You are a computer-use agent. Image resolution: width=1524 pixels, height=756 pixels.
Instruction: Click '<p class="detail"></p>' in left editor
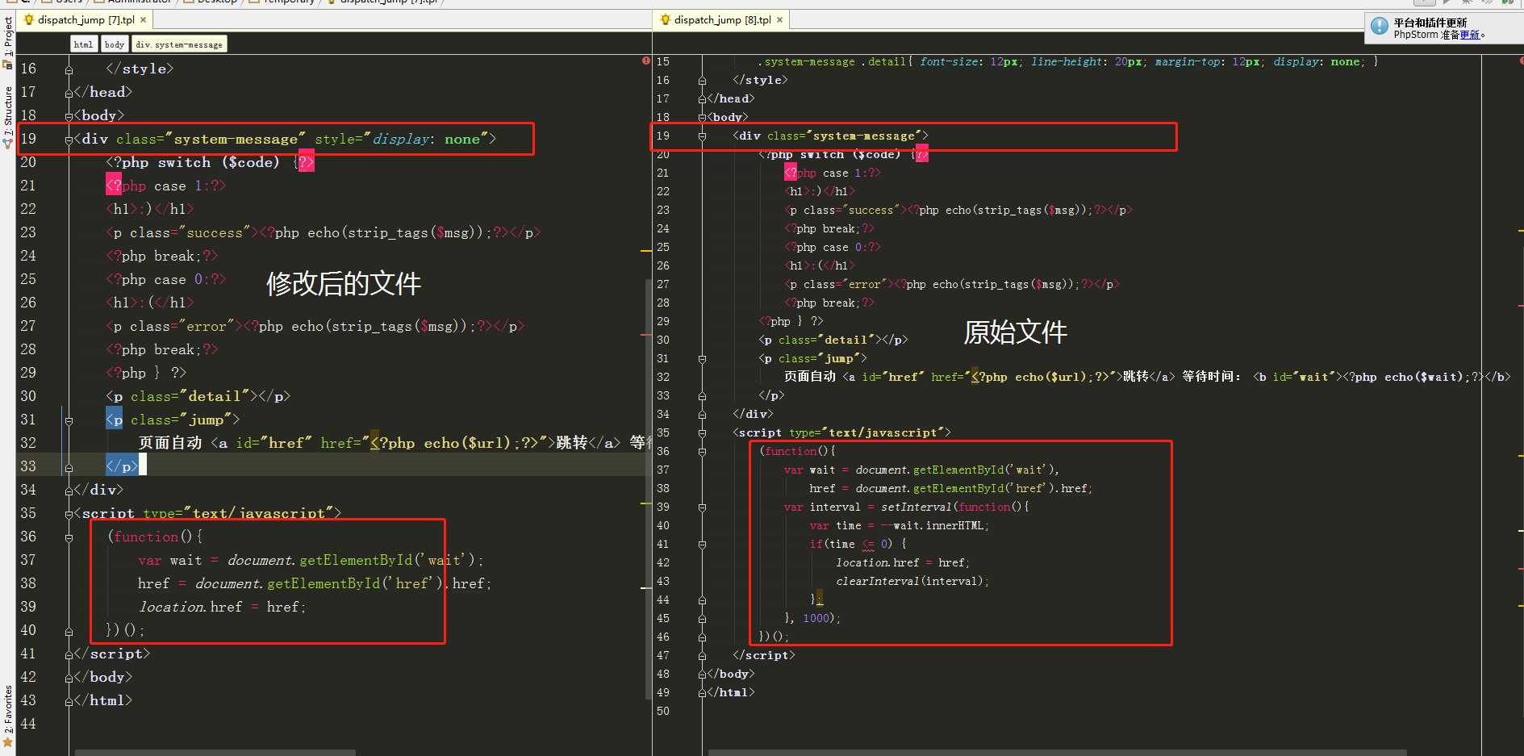[x=198, y=396]
